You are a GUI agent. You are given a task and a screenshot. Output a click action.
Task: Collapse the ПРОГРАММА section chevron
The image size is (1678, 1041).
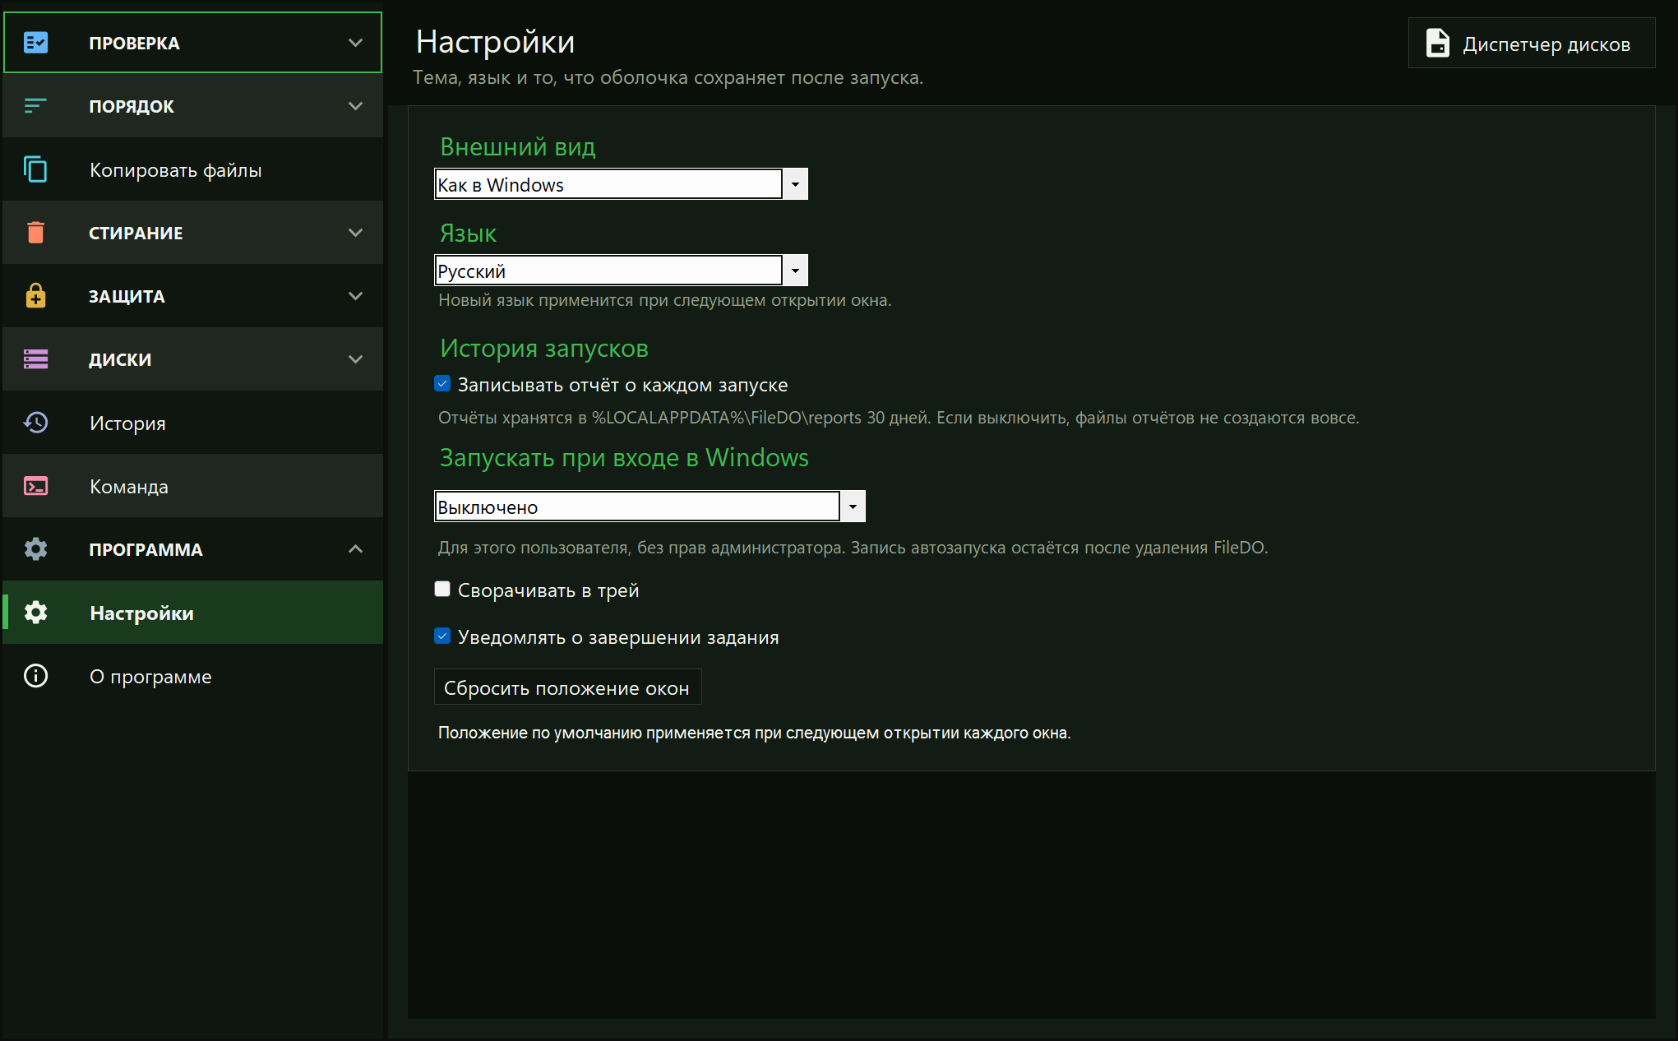(355, 549)
